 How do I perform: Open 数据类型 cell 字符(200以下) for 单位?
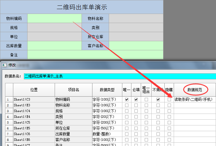[107, 122]
